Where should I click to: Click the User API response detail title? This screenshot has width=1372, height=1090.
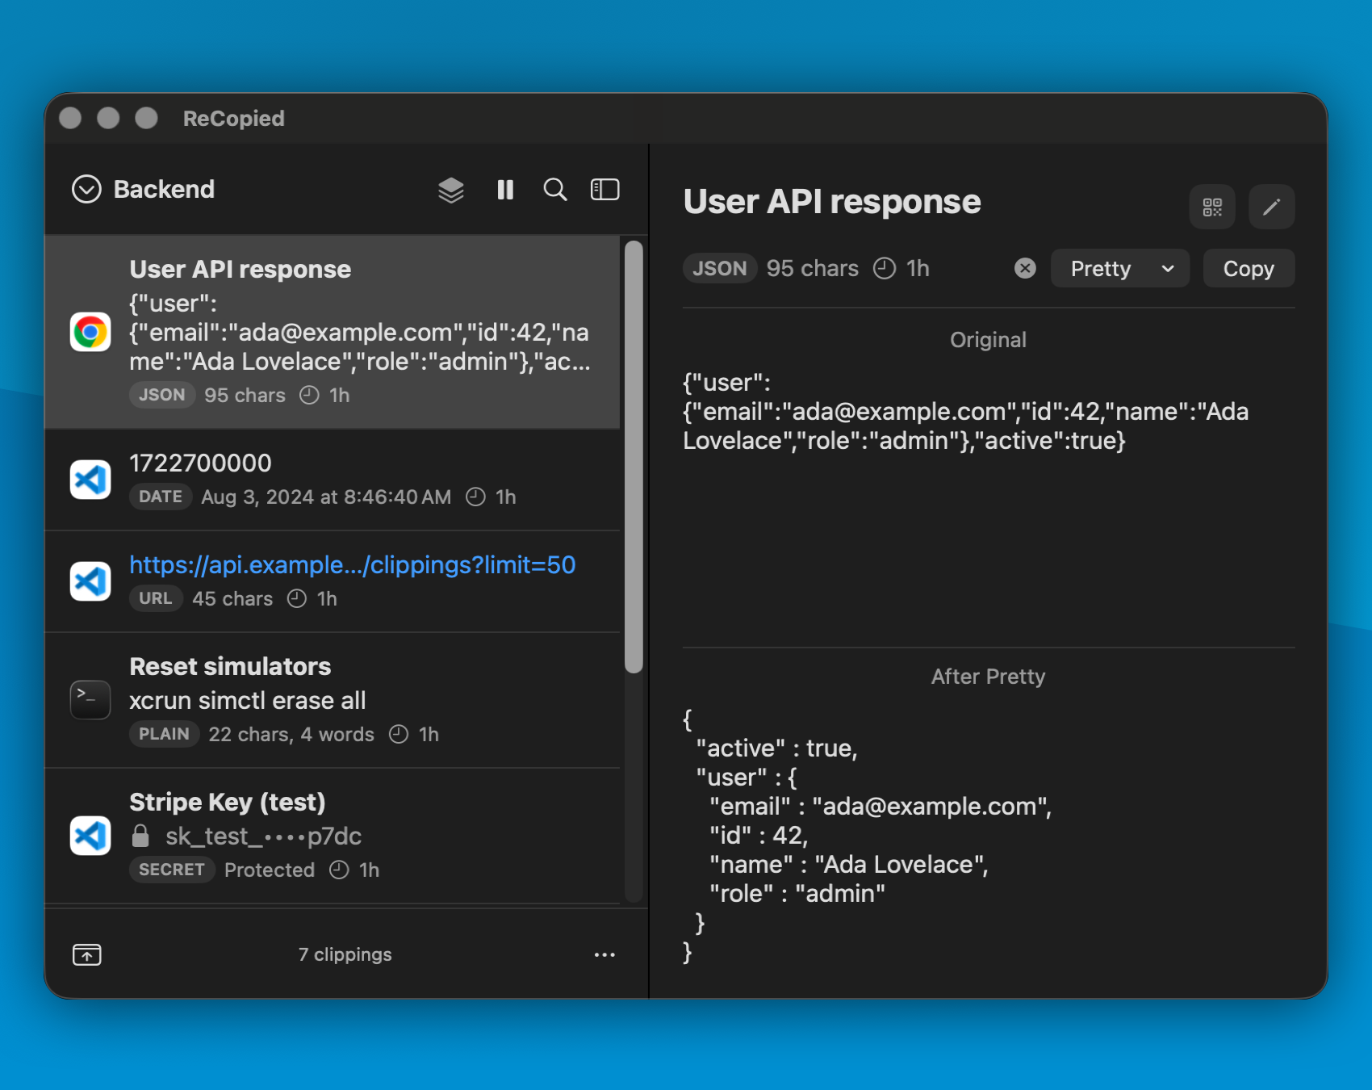[832, 201]
